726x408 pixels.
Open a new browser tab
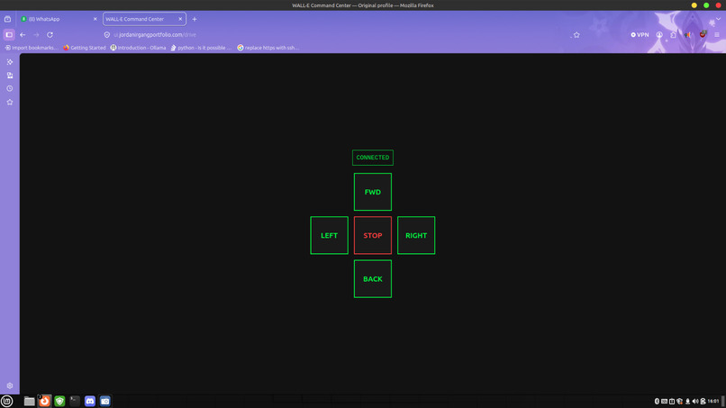(x=195, y=19)
